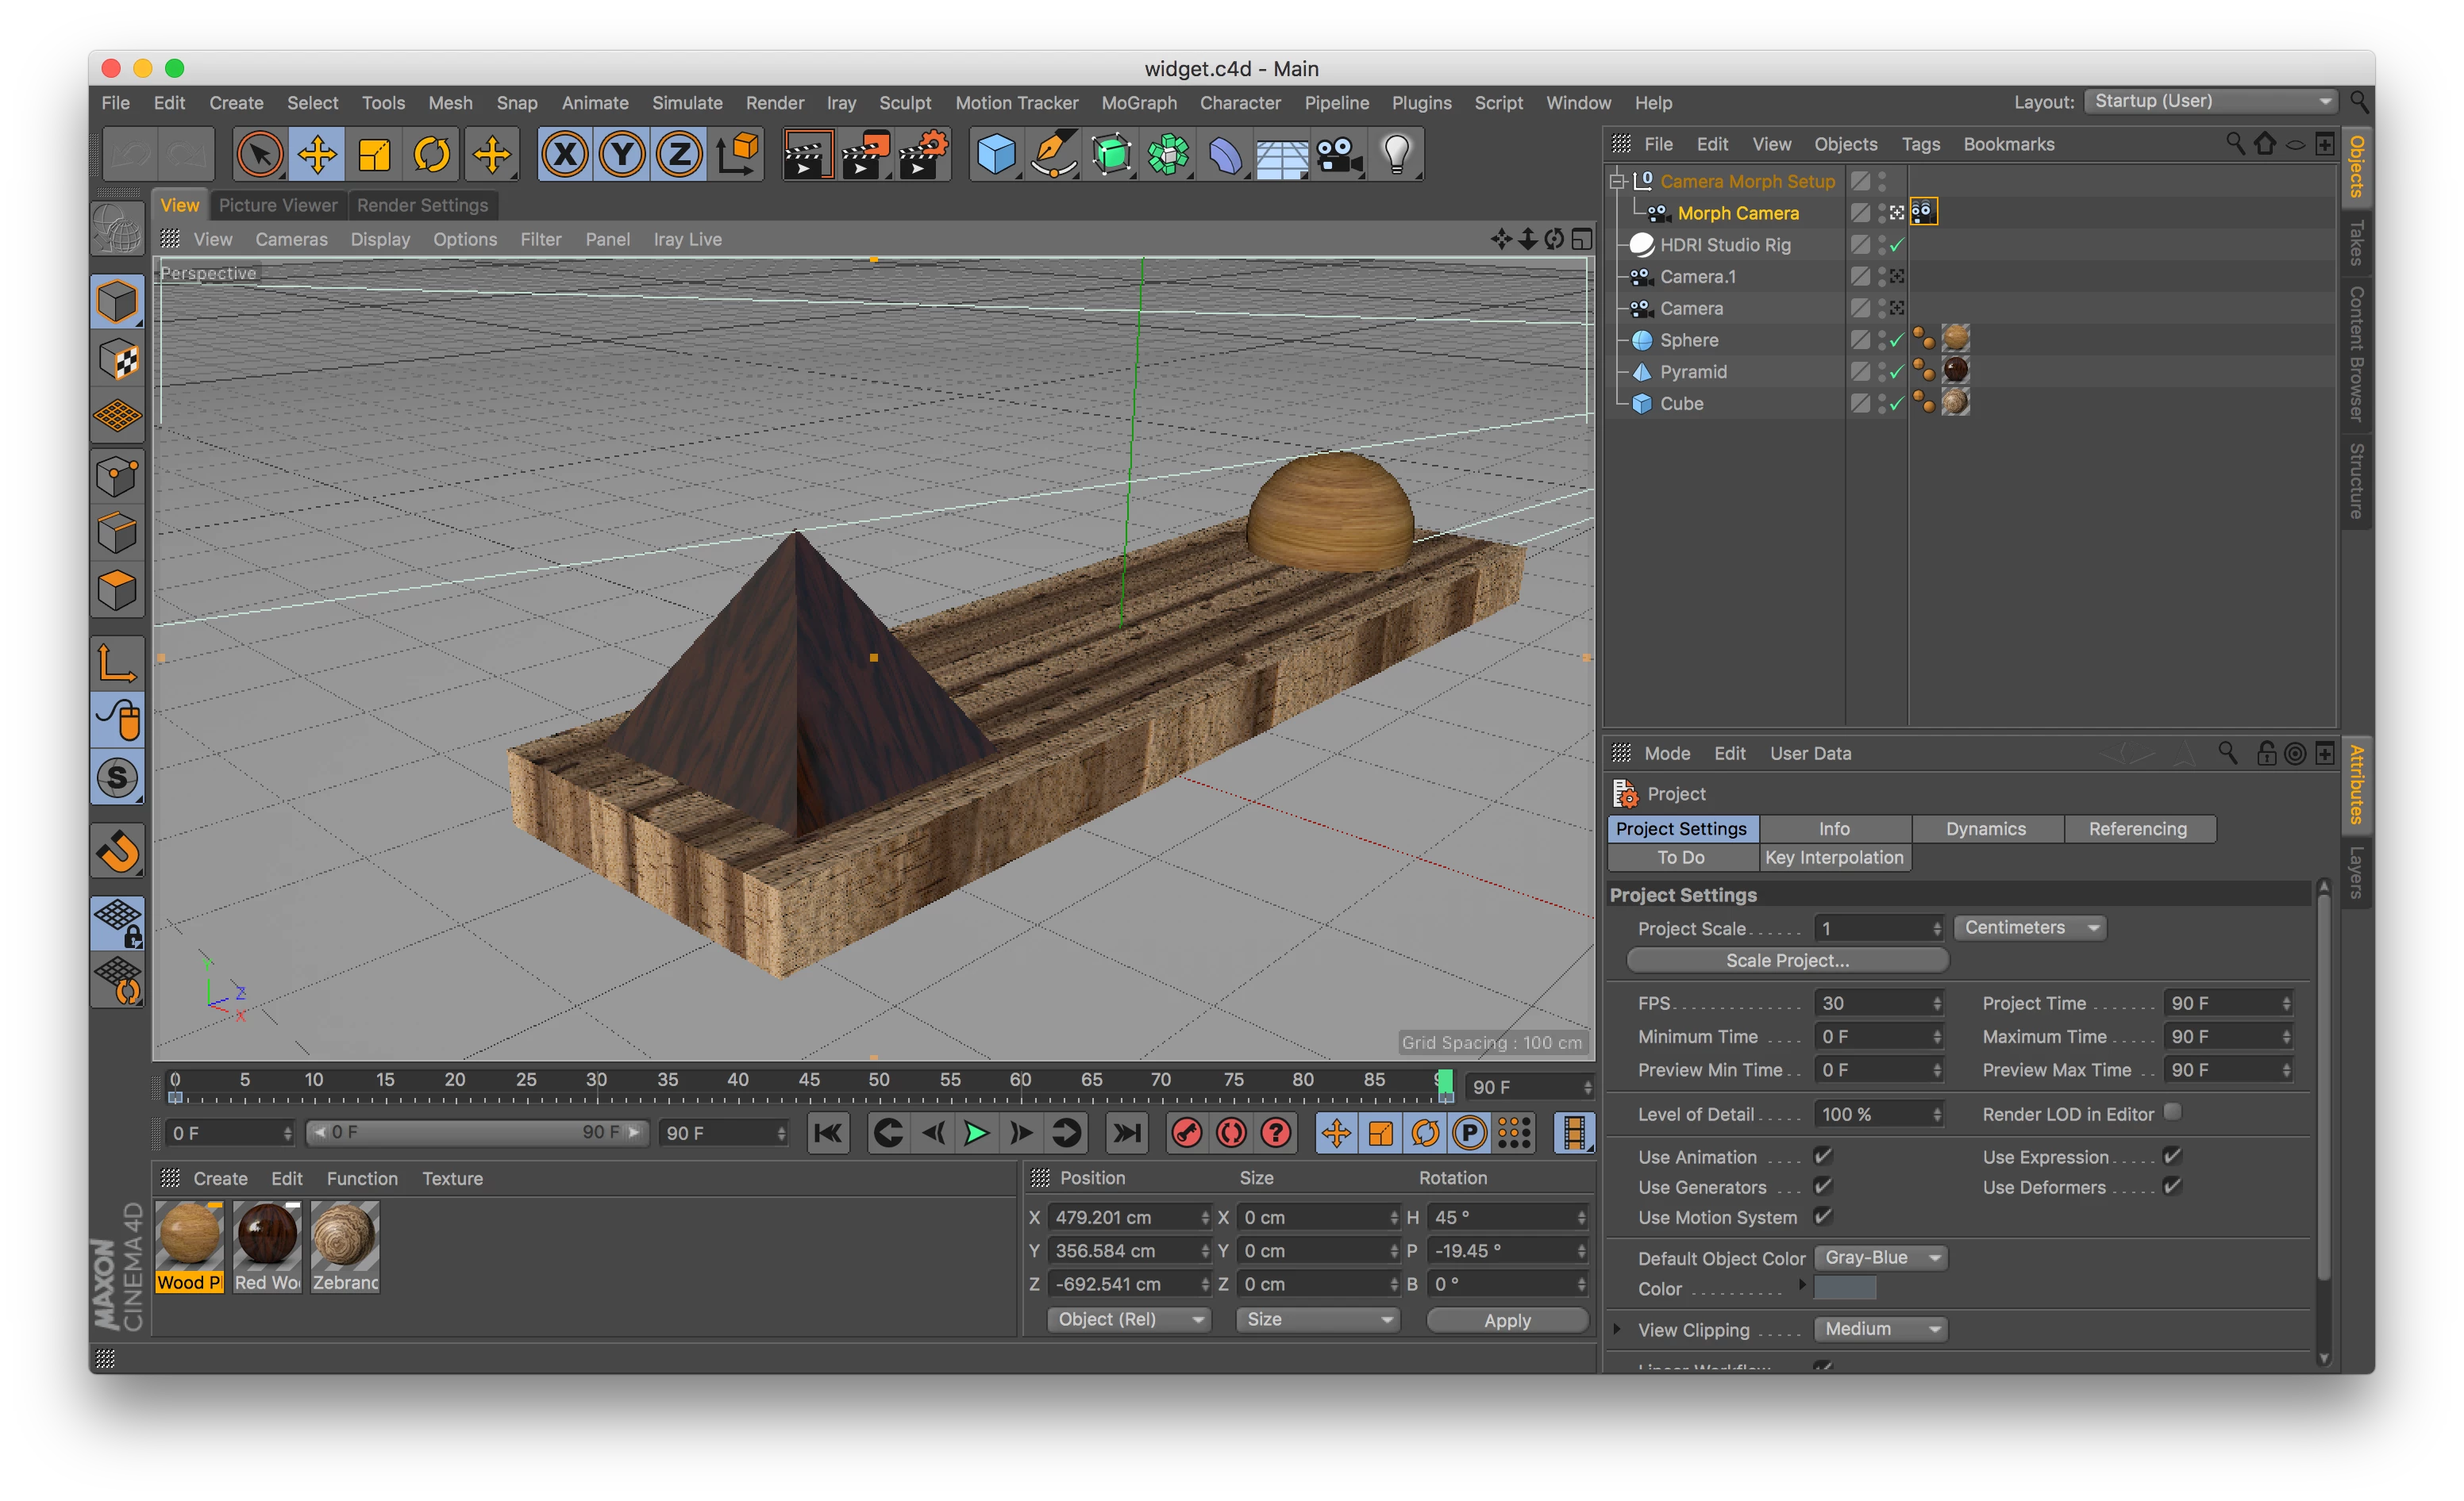
Task: Select the Rotate tool in top toolbar
Action: pos(432,155)
